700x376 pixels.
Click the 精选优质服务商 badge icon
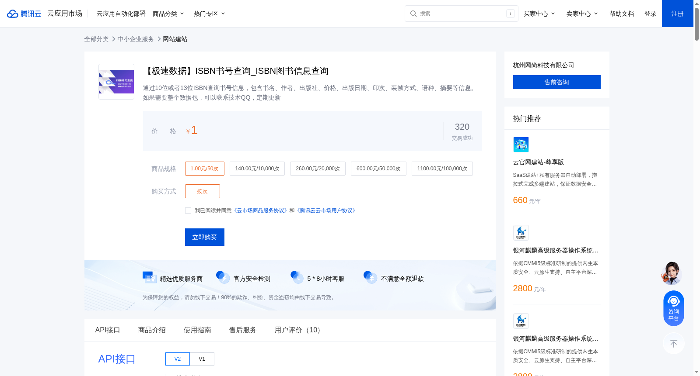coord(150,277)
